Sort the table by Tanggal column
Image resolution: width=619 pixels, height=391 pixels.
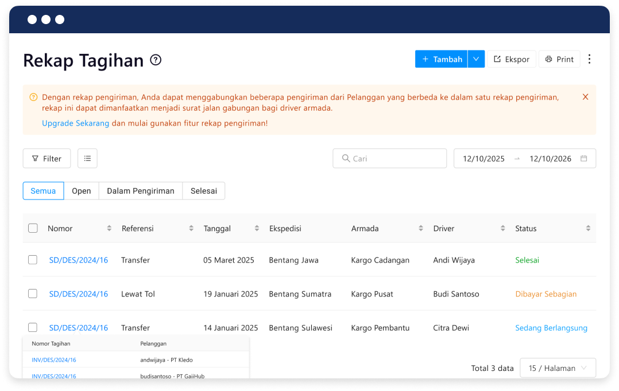[x=257, y=228]
